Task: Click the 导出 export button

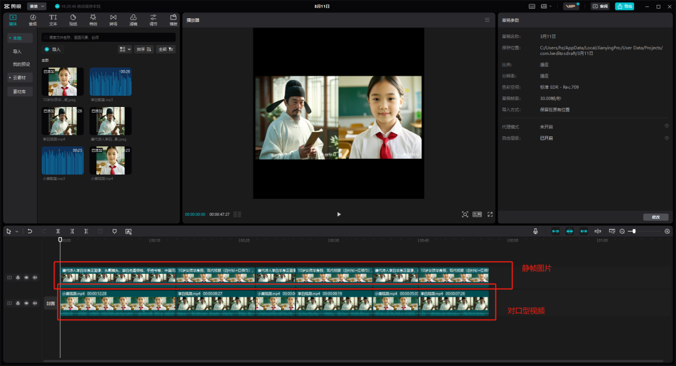Action: (x=624, y=6)
